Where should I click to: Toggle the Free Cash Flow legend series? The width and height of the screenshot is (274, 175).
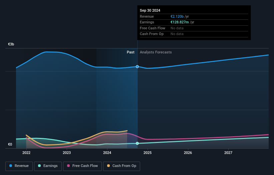click(82, 166)
